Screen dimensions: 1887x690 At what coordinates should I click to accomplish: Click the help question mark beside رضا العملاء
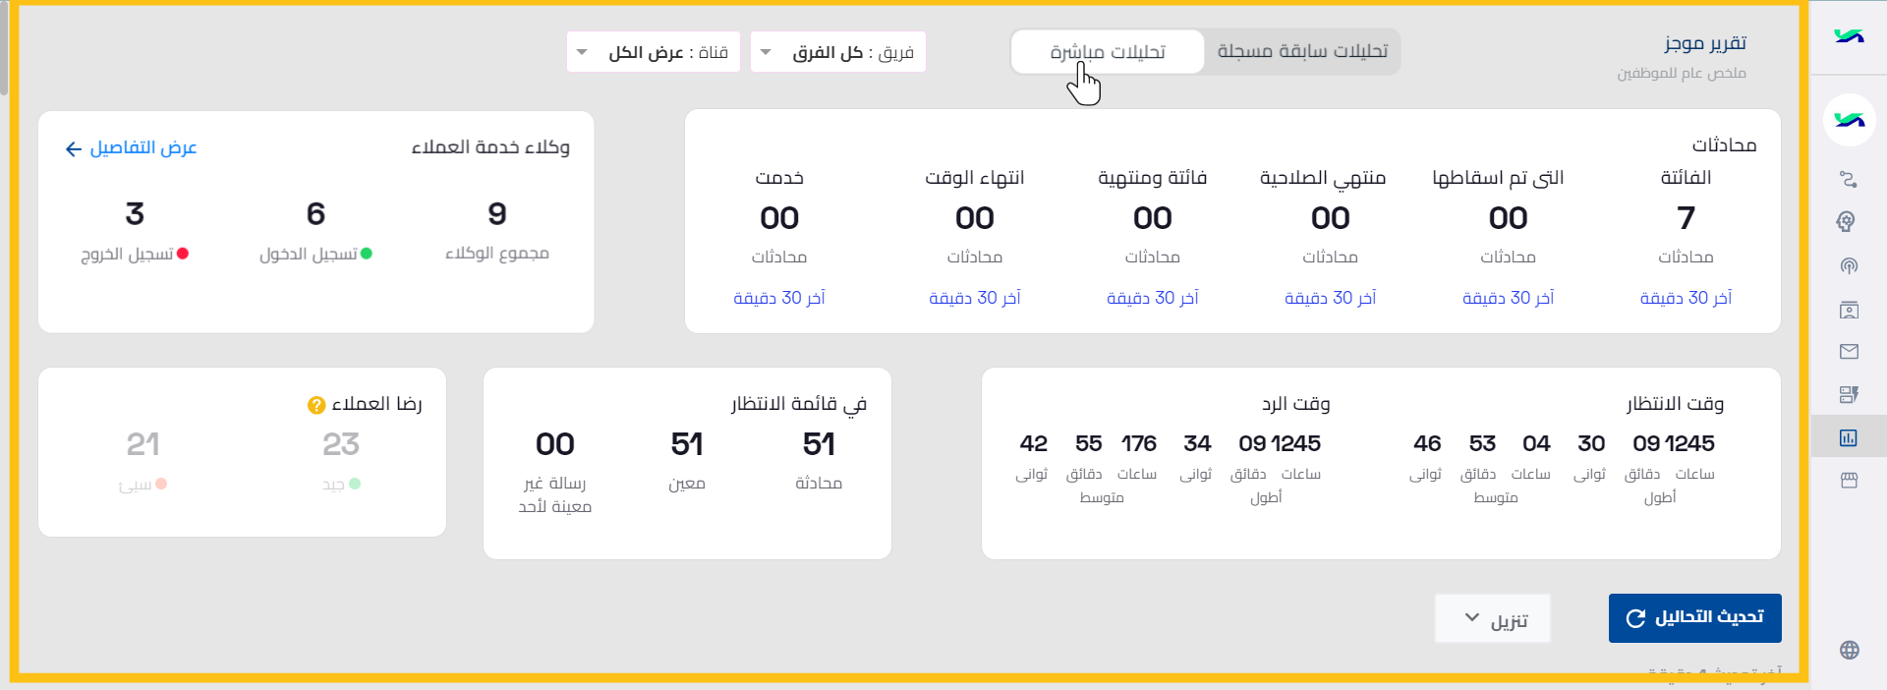316,405
